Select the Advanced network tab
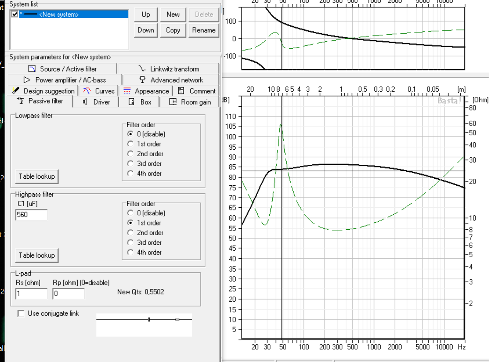 (171, 80)
